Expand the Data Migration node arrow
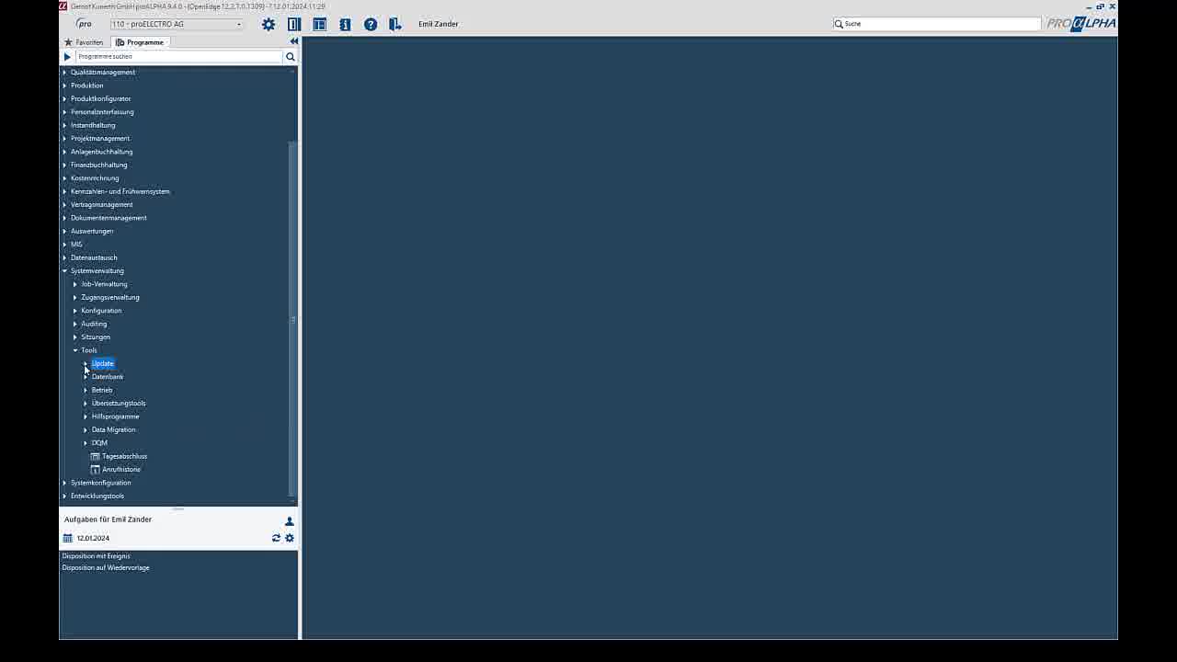The image size is (1177, 662). [x=86, y=429]
